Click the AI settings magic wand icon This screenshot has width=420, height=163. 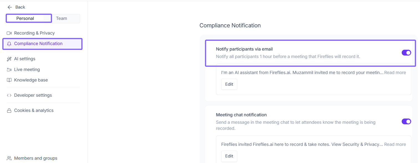(x=9, y=59)
